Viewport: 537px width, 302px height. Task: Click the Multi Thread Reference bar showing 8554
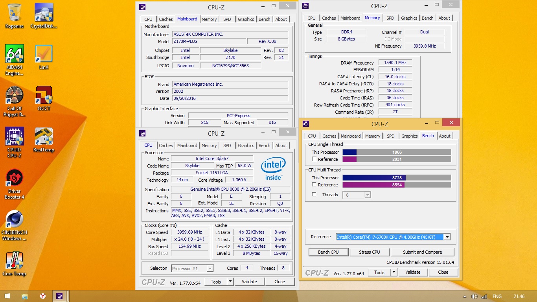[x=397, y=185]
